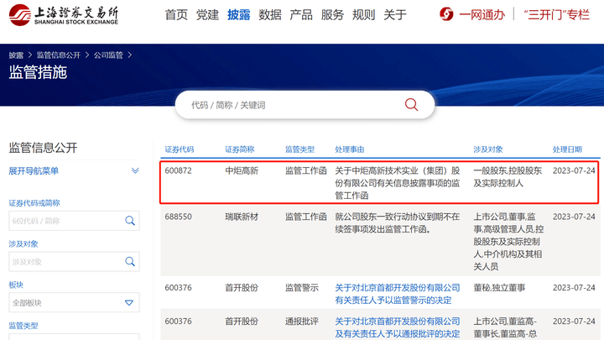This screenshot has height=340, width=604.
Task: Click the red search magnifier icon
Action: coord(411,104)
